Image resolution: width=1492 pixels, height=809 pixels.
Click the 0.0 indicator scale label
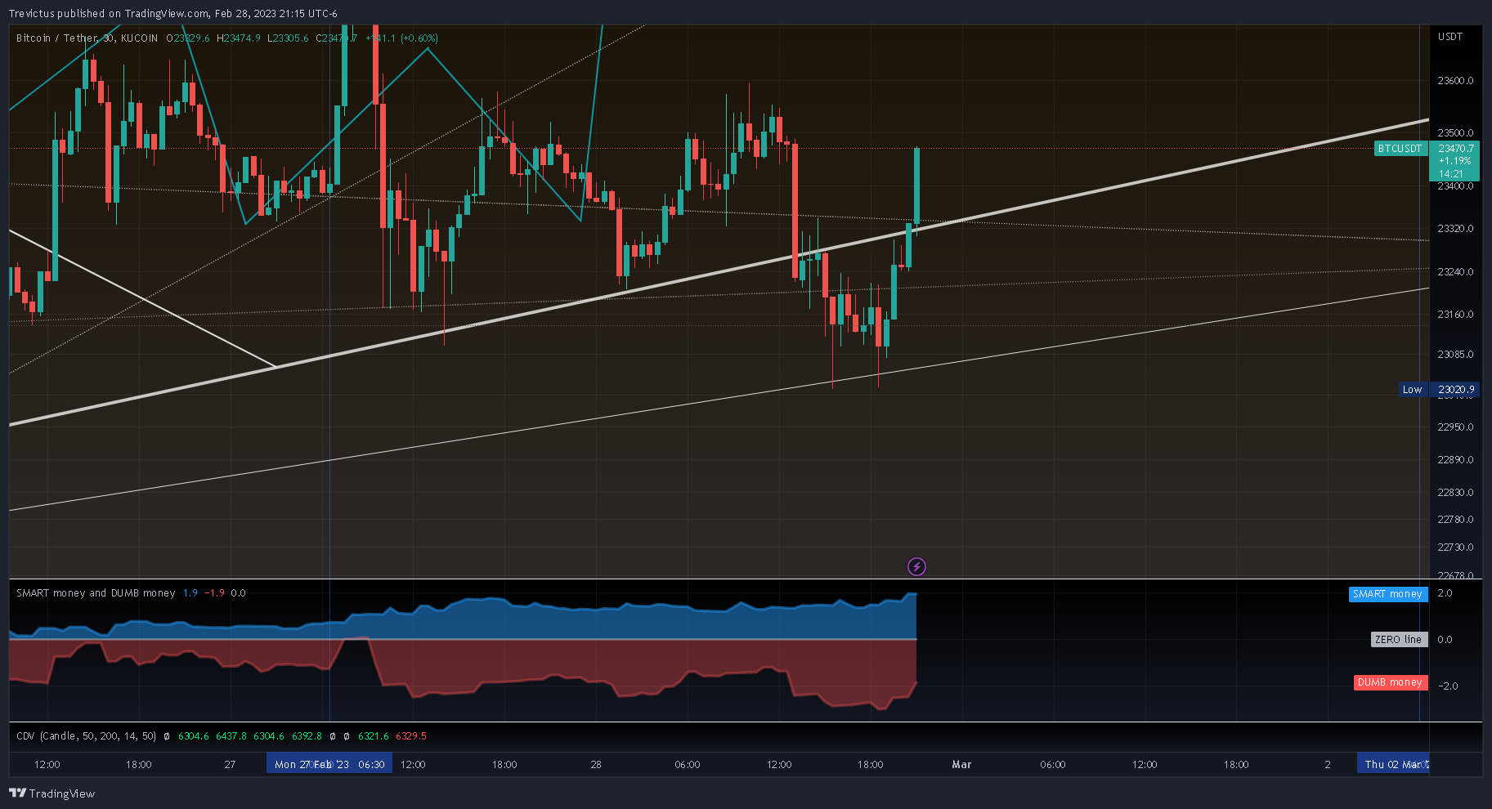pos(1445,640)
